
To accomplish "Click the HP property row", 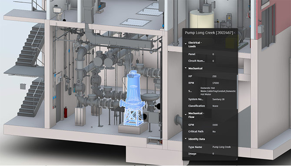I will [x=210, y=76].
